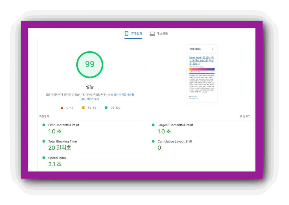The height and width of the screenshot is (205, 289).
Task: Click the Speed Index 3.1 초 value
Action: point(55,164)
